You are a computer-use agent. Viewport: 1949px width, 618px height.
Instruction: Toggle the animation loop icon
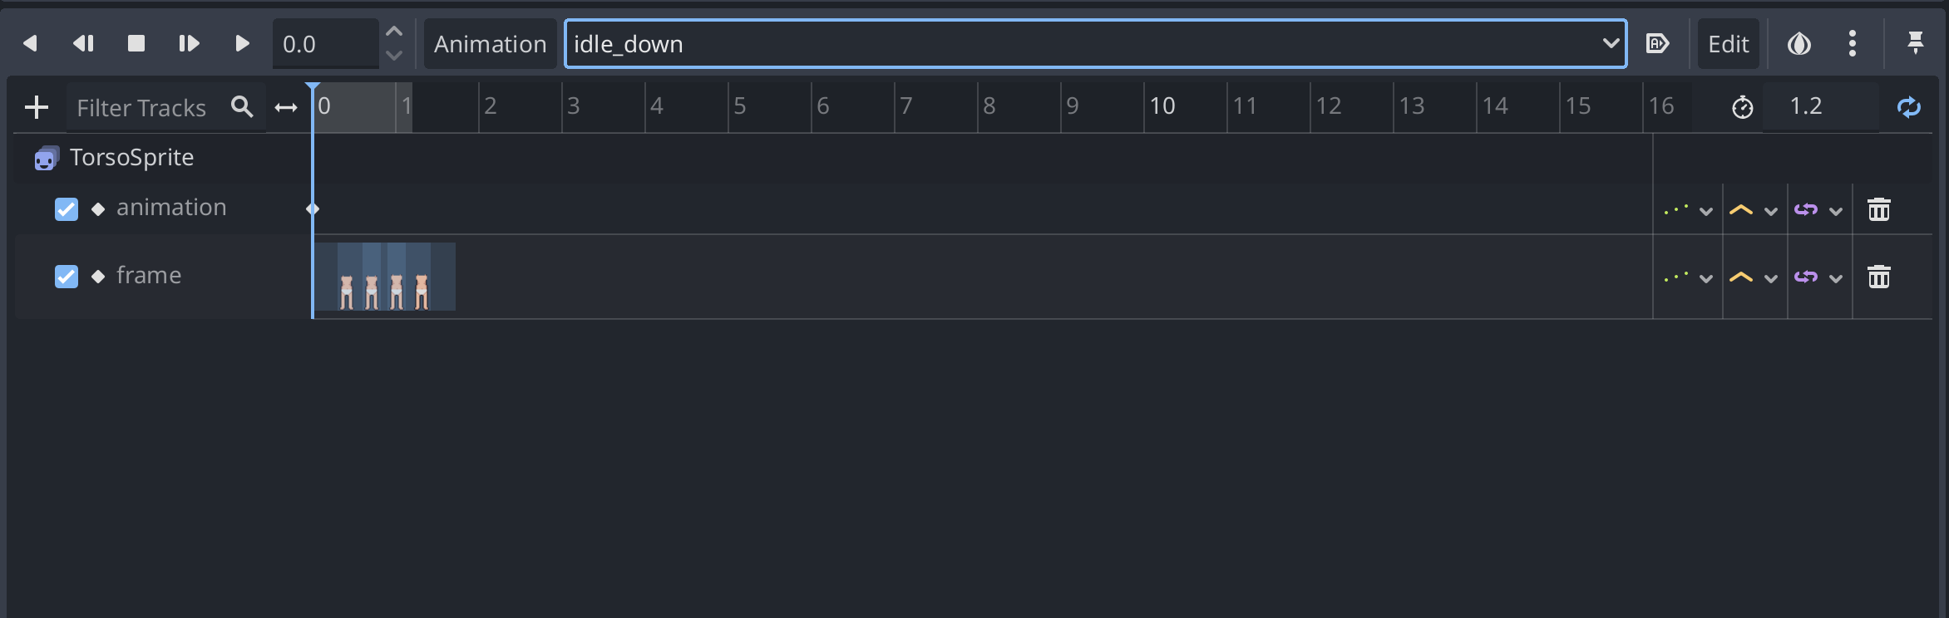click(1908, 107)
